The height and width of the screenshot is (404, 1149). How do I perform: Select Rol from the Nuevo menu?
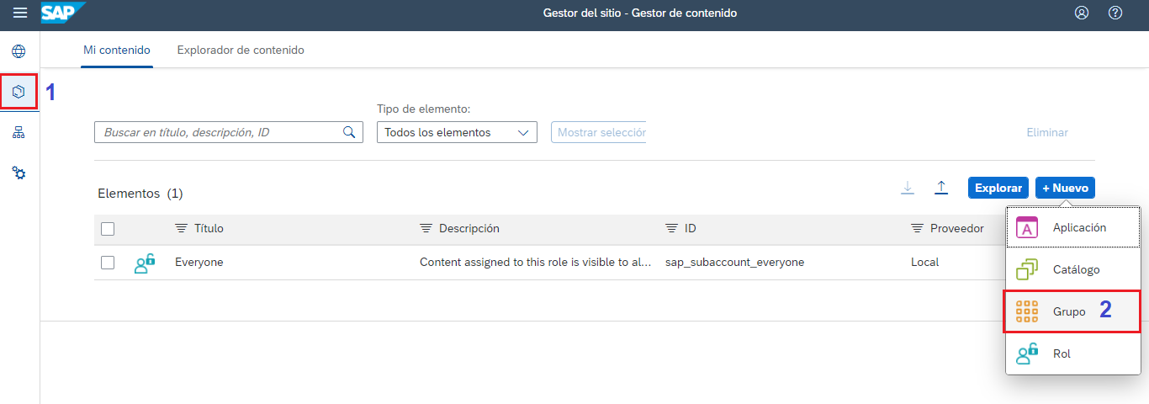[1073, 354]
